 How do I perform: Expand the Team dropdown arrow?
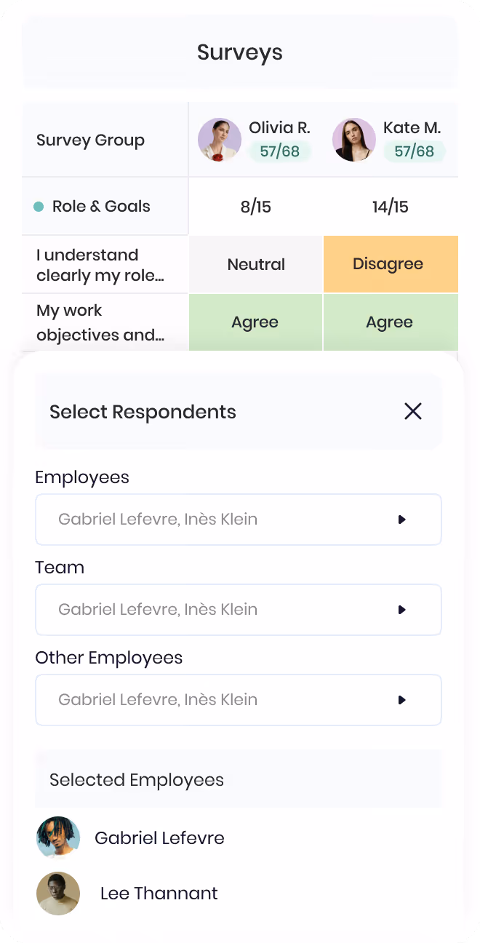(x=401, y=610)
